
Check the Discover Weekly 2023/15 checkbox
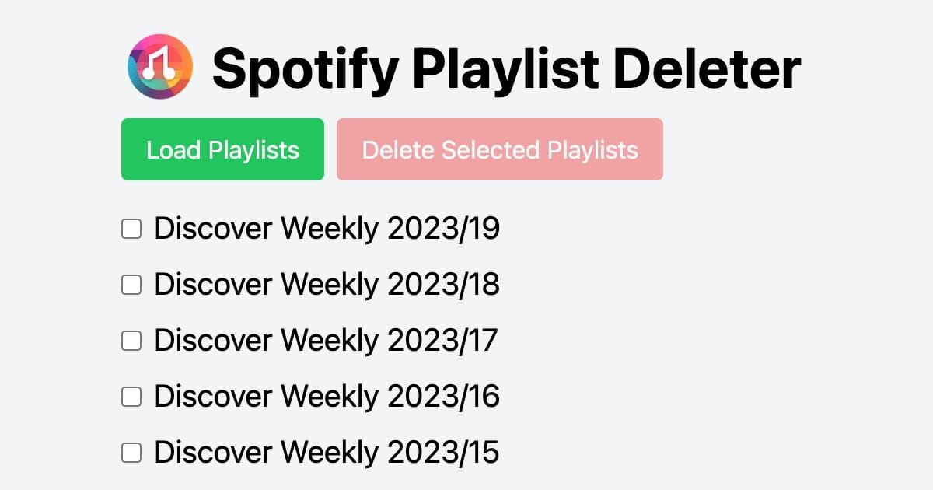(x=131, y=452)
